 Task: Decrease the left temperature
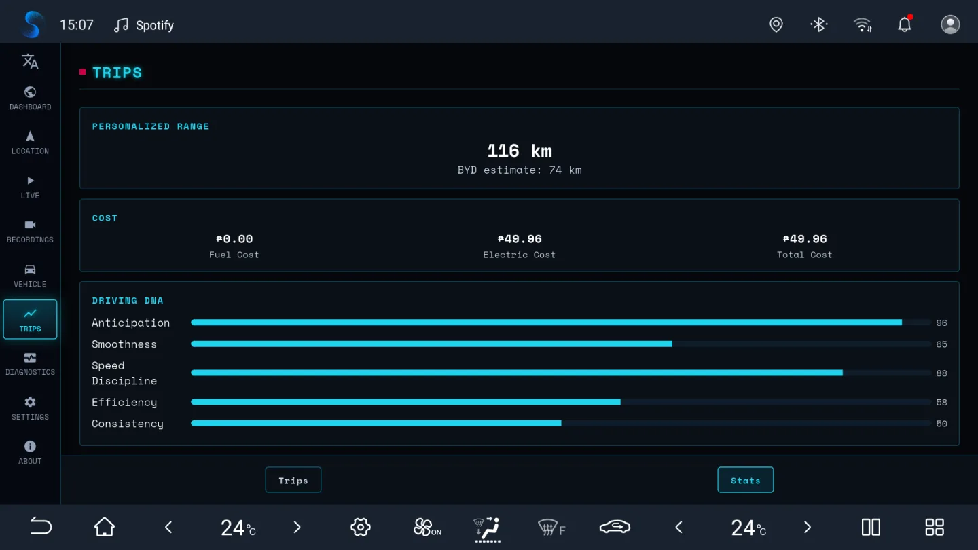pyautogui.click(x=169, y=527)
